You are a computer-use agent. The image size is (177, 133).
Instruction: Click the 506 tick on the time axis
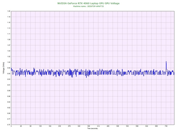118,126
